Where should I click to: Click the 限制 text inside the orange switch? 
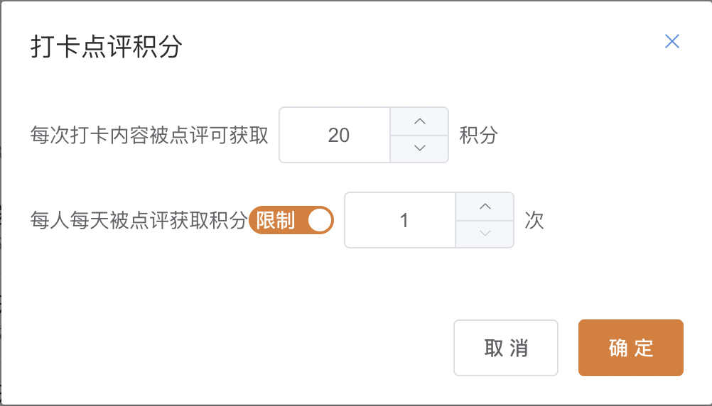tap(276, 221)
